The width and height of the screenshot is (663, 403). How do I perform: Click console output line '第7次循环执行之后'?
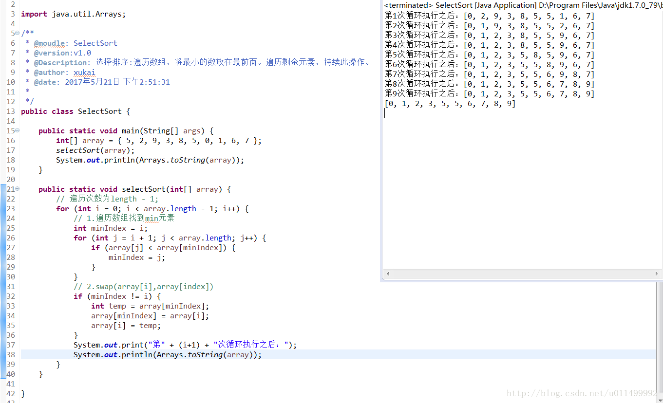click(x=490, y=74)
